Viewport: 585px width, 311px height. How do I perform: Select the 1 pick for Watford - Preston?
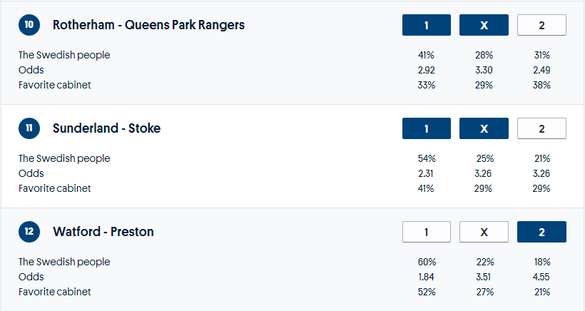pyautogui.click(x=427, y=232)
